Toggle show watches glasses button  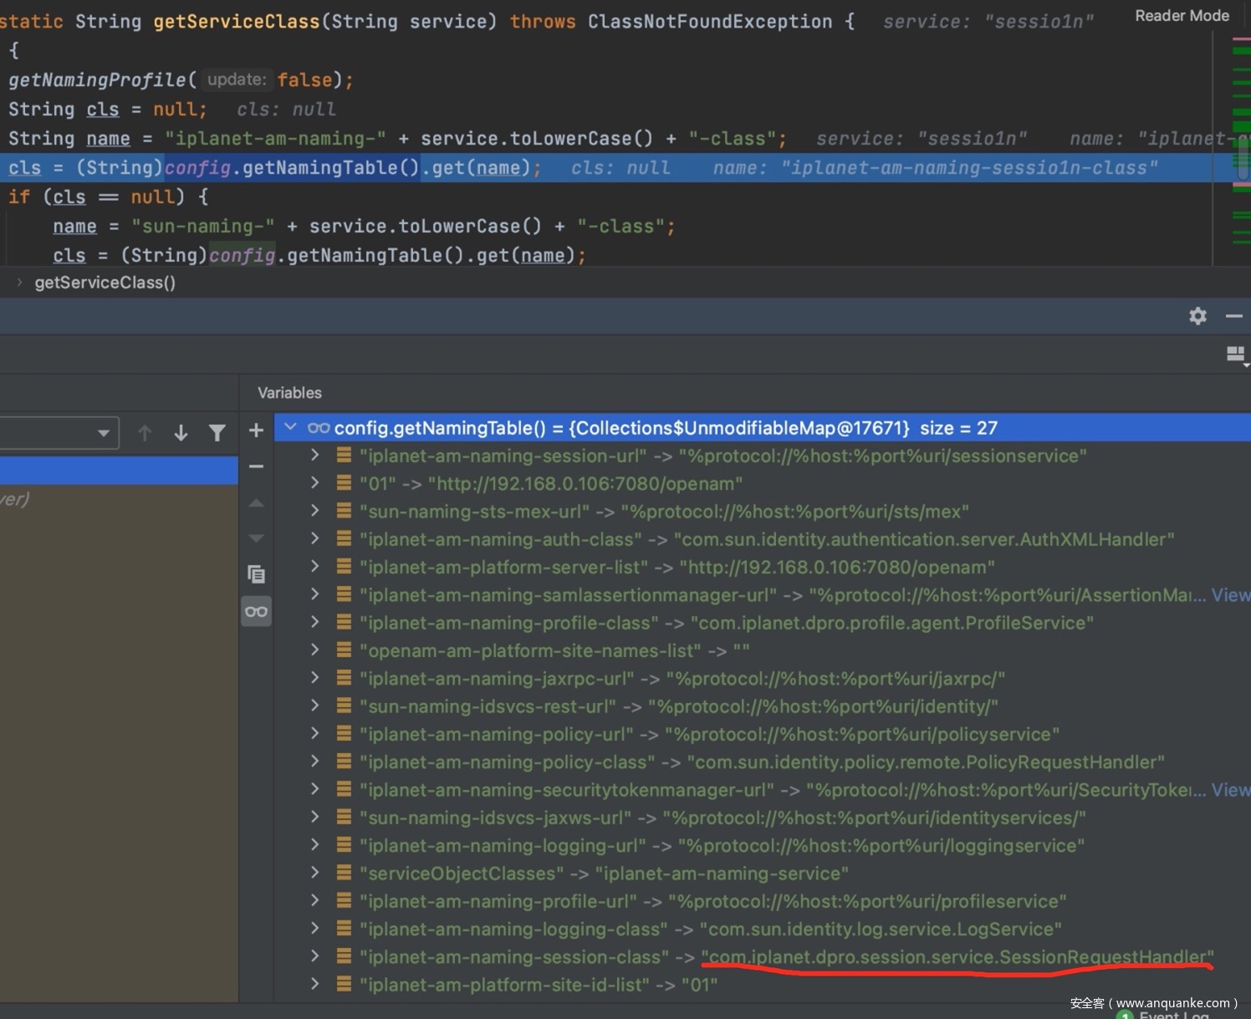tap(257, 612)
